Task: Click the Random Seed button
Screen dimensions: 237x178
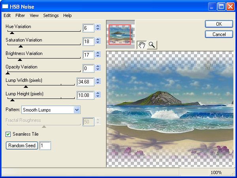Action: coord(22,146)
